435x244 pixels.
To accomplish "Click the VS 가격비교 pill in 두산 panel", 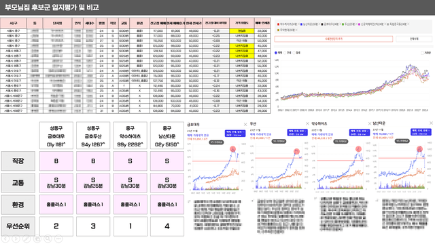I will [279, 141].
